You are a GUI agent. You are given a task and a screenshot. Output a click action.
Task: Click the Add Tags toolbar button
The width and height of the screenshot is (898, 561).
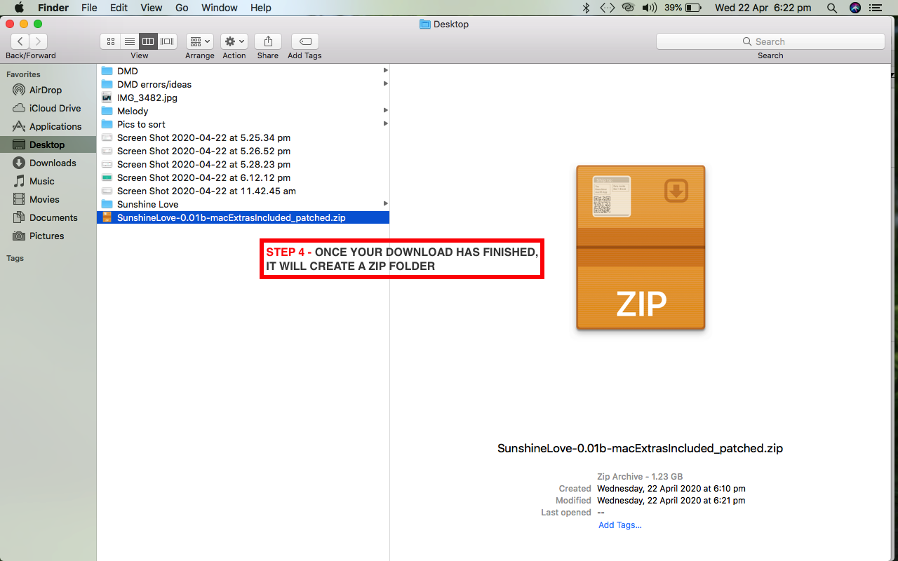[304, 41]
